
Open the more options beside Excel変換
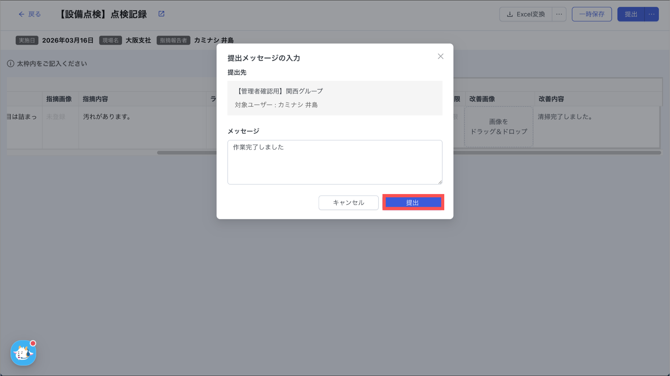[x=559, y=14]
